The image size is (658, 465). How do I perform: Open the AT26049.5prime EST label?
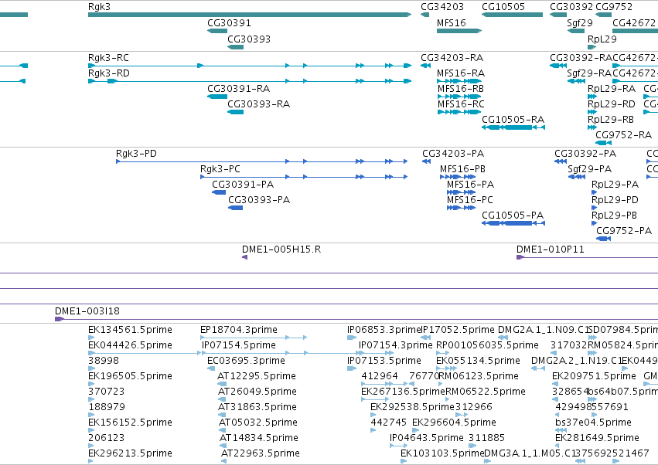point(257,392)
